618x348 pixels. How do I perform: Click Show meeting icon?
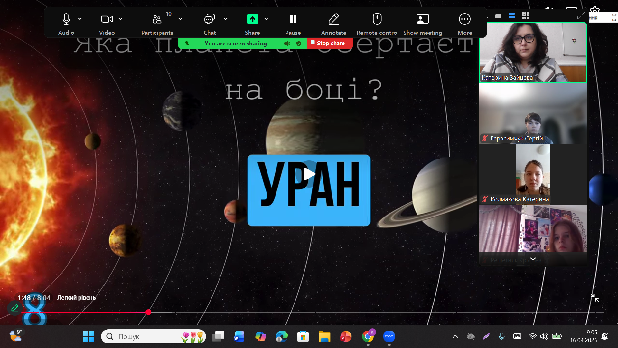[423, 19]
